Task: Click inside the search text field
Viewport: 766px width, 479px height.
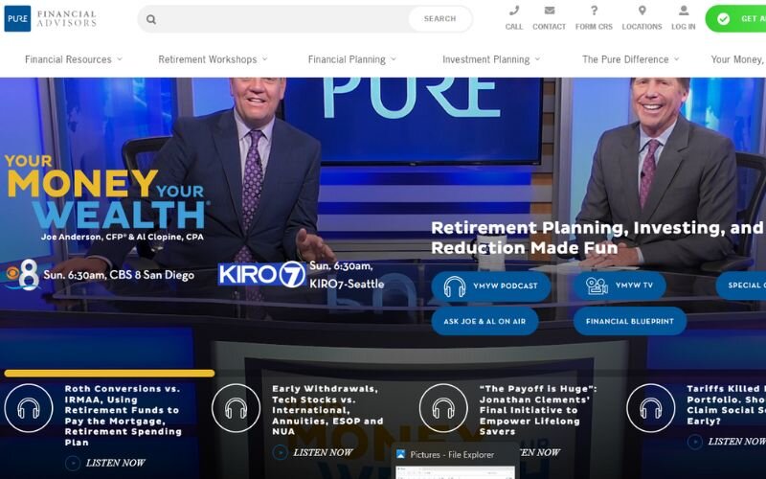Action: pyautogui.click(x=283, y=19)
